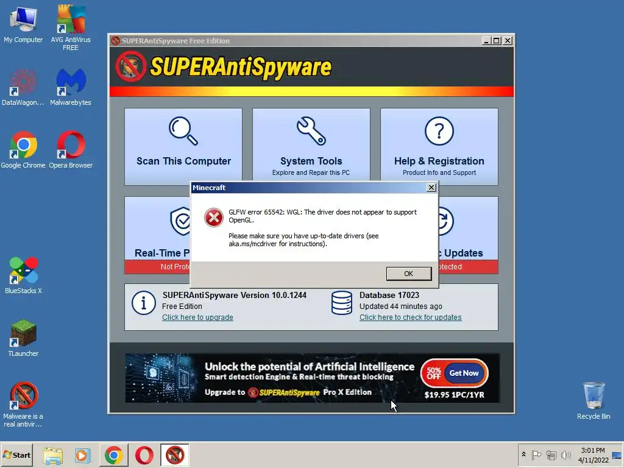The image size is (624, 468).
Task: Click the SUPERAntiSpyware title bar icon
Action: click(x=115, y=41)
